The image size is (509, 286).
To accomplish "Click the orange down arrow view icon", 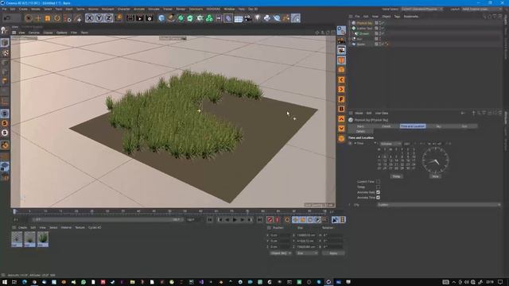I will pos(341,129).
